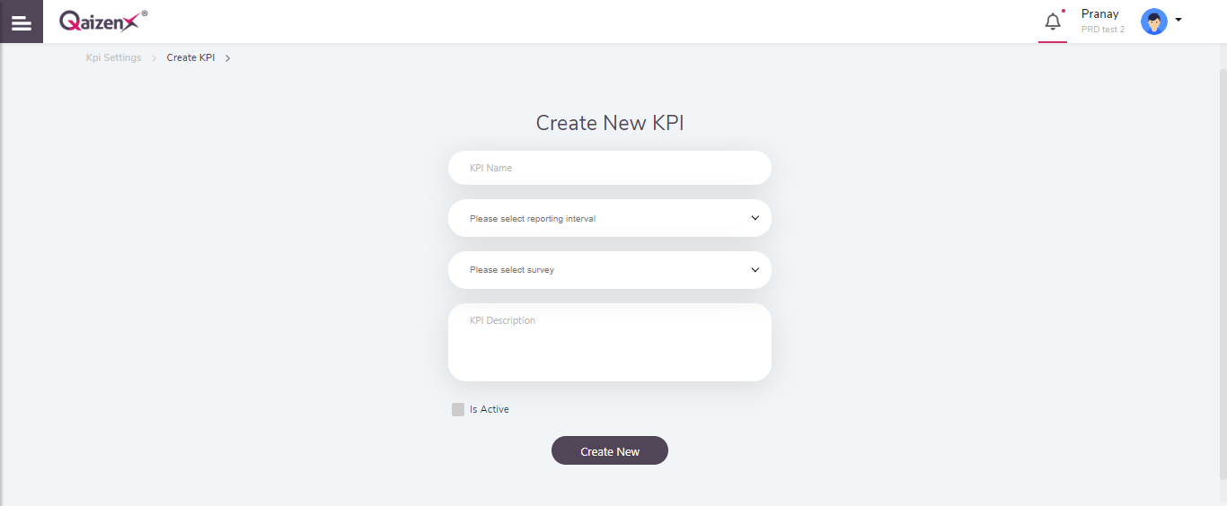Select the Create KPI breadcrumb
The image size is (1227, 506).
click(x=190, y=57)
